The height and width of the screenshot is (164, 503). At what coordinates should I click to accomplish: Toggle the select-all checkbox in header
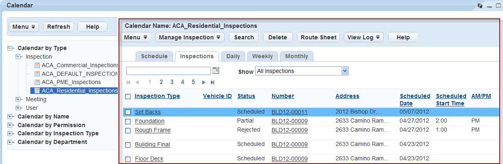tap(128, 96)
